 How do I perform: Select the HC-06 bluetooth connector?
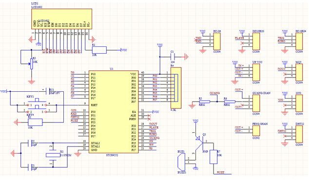pyautogui.click(x=217, y=41)
